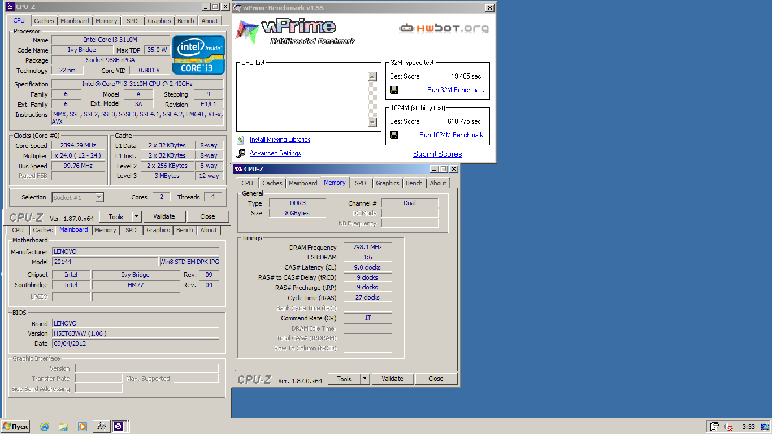Click the Run 1024M Benchmark link
This screenshot has height=434, width=772.
[451, 135]
